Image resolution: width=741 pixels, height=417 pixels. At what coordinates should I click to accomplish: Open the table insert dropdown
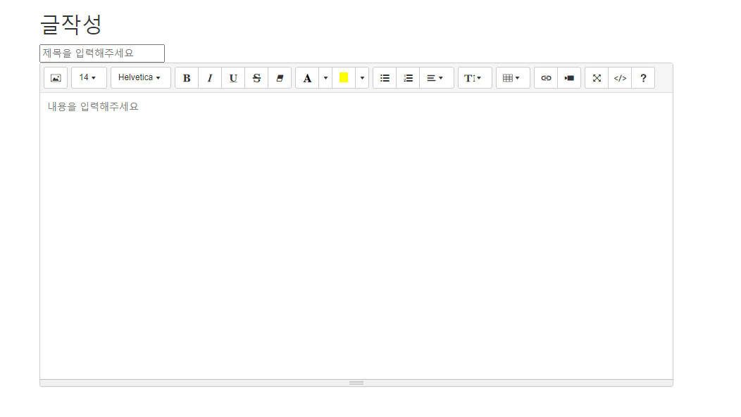[x=513, y=78]
